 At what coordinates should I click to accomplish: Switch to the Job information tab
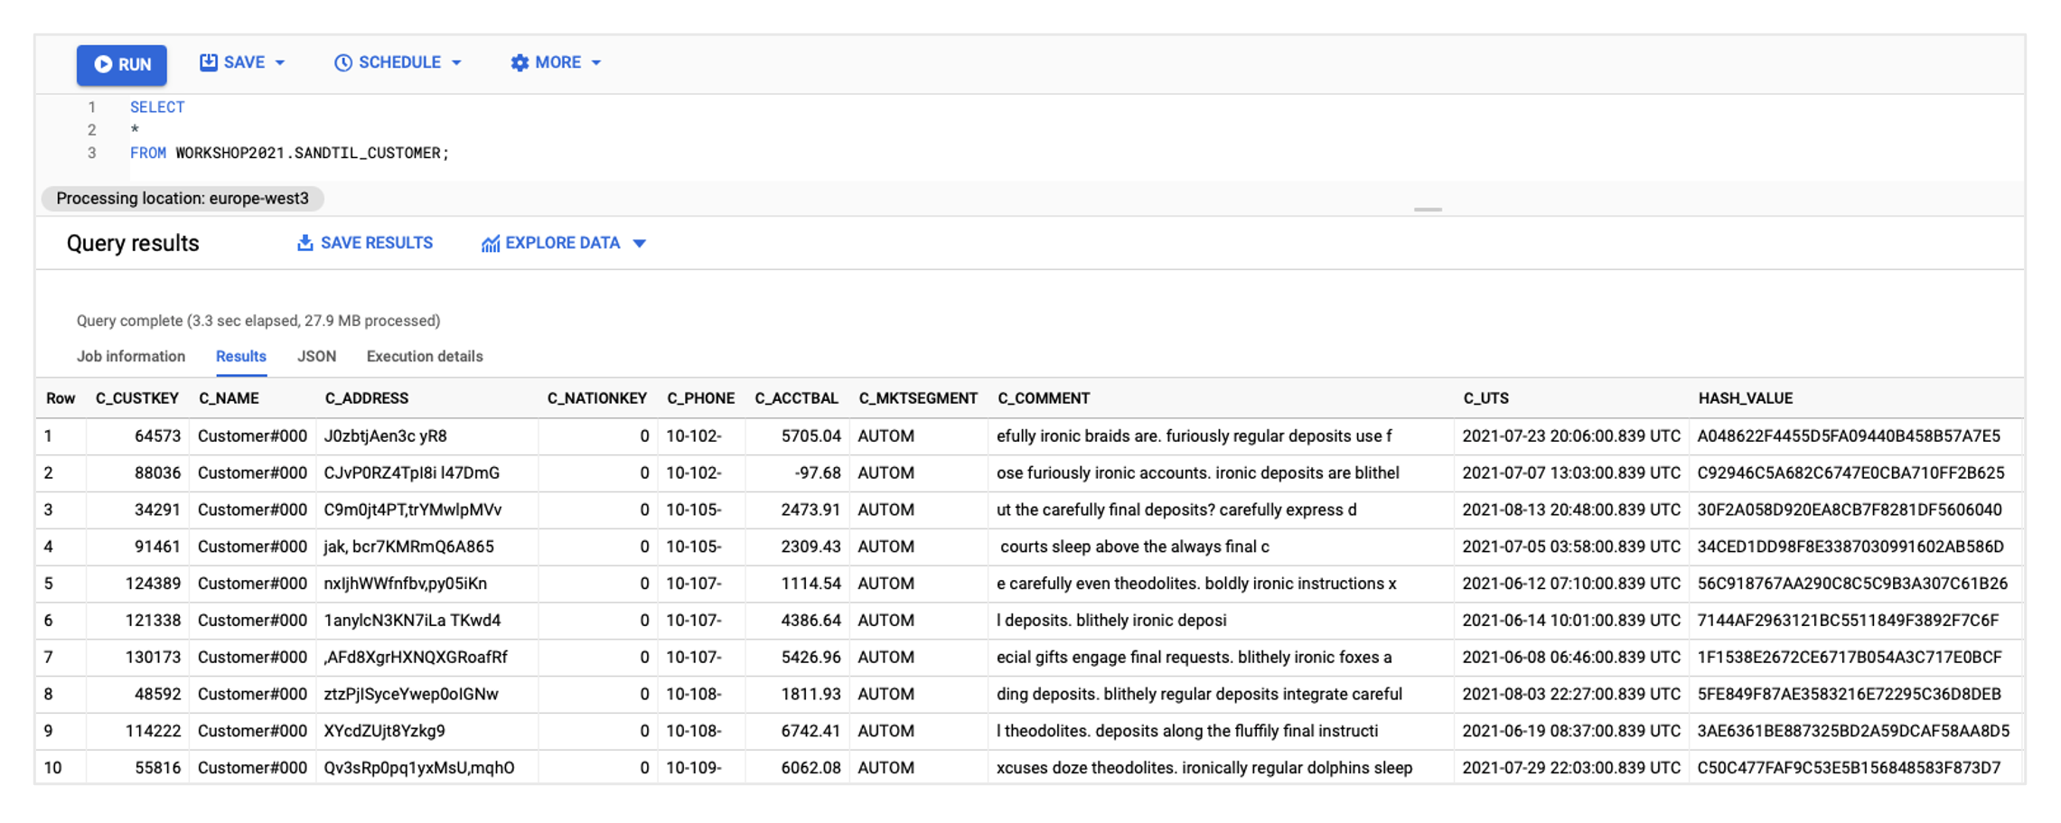[131, 356]
